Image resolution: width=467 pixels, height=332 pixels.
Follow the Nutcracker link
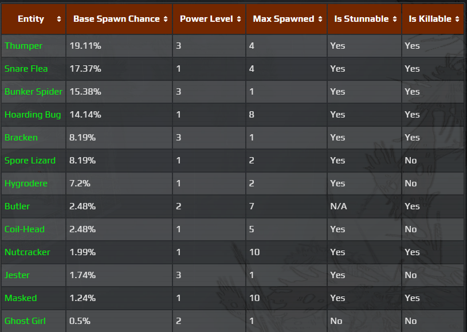(28, 252)
